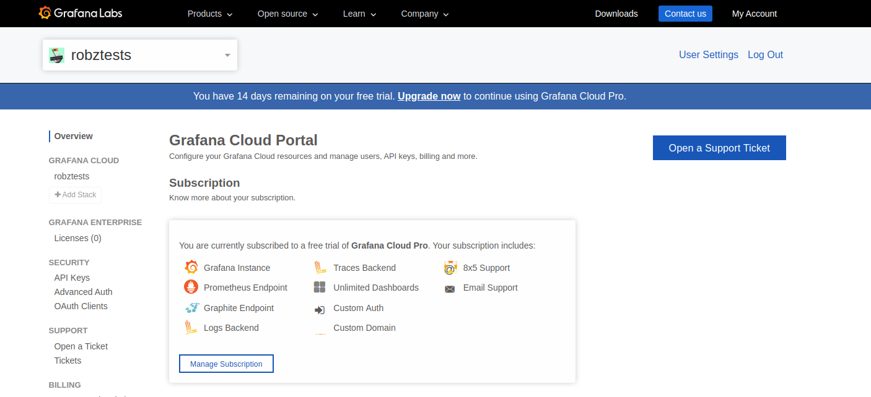The height and width of the screenshot is (397, 871).
Task: Click the Custom Auth sign-in icon
Action: click(x=320, y=310)
